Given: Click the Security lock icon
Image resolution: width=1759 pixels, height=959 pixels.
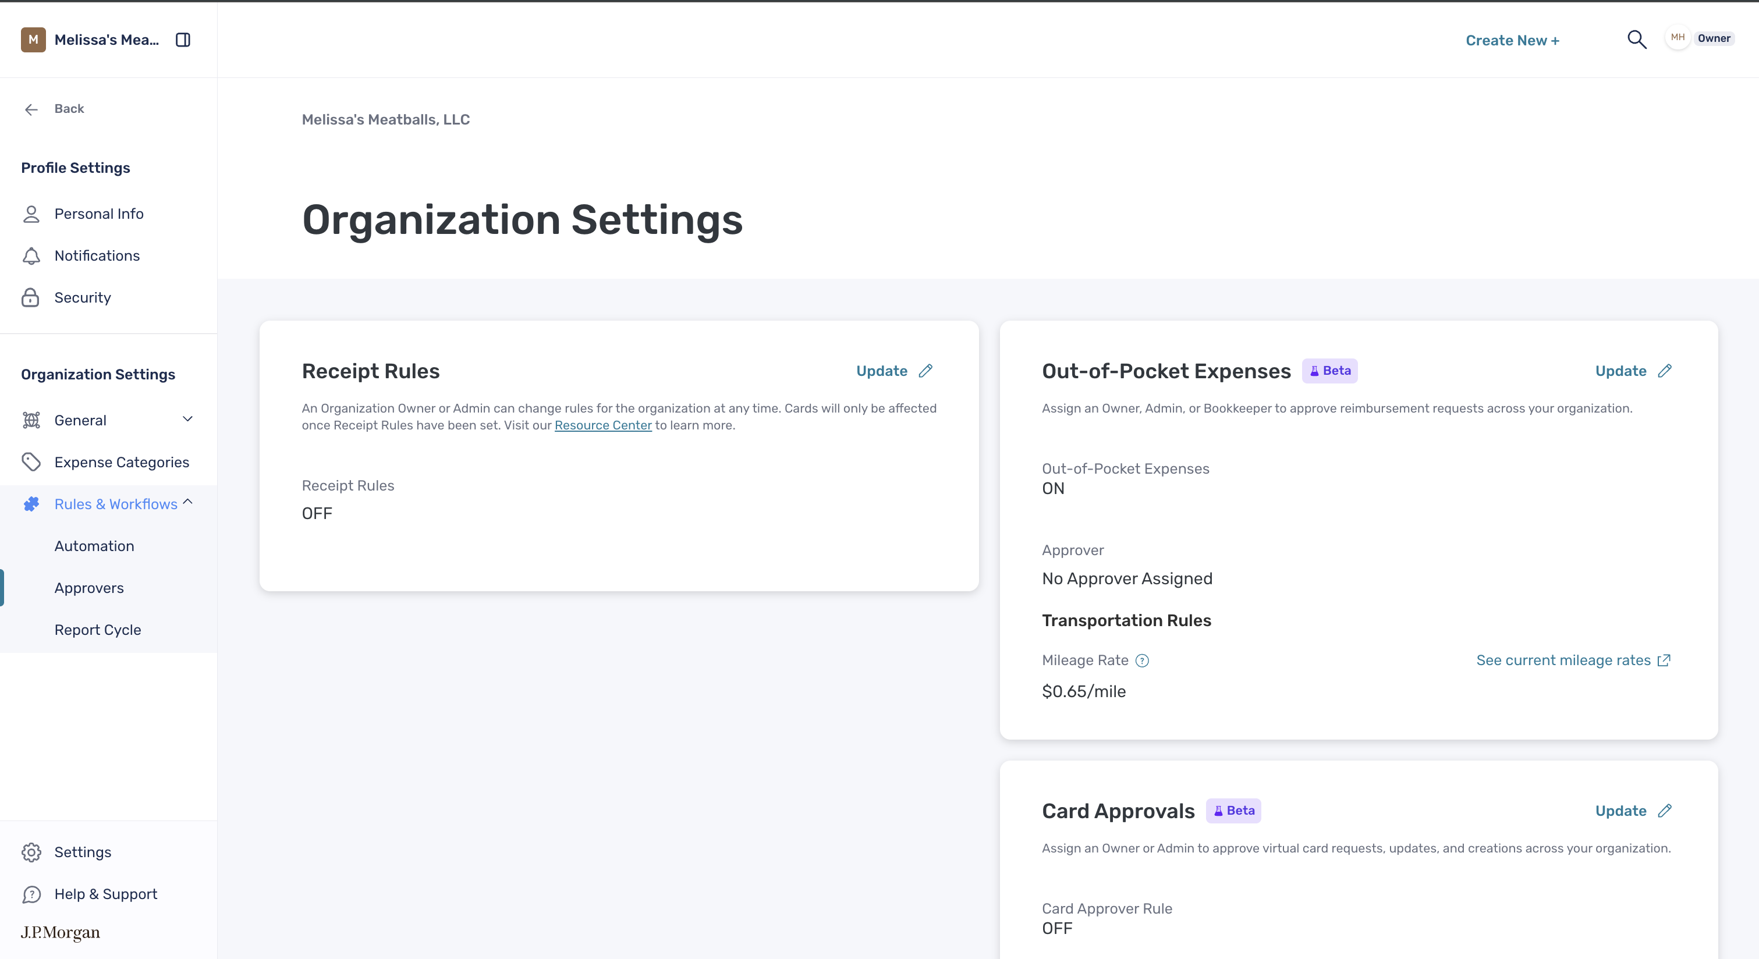Looking at the screenshot, I should pos(31,297).
